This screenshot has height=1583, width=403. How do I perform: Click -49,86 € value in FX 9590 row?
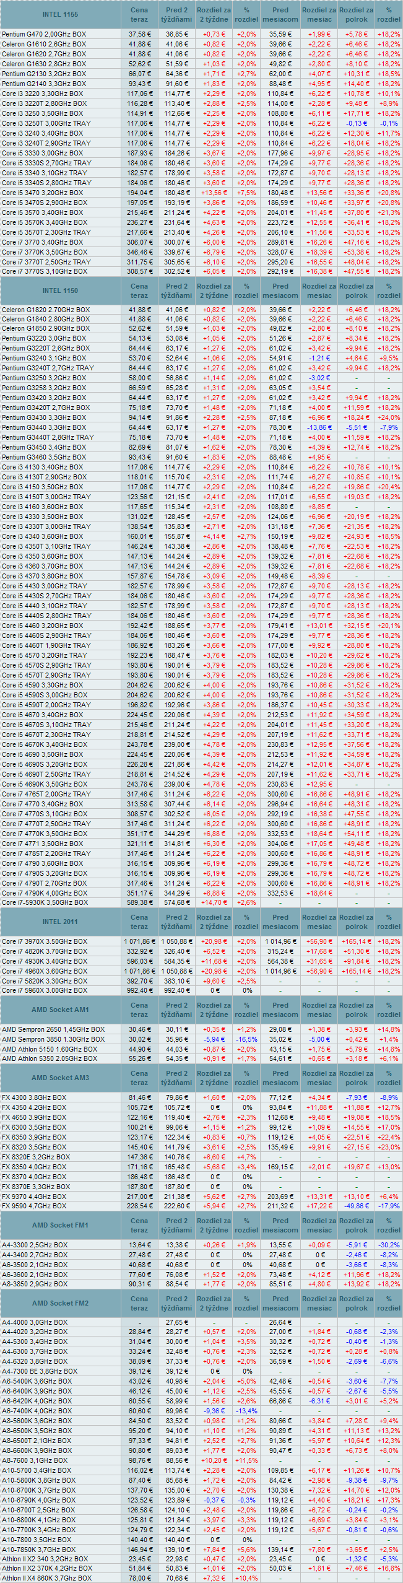(357, 1206)
